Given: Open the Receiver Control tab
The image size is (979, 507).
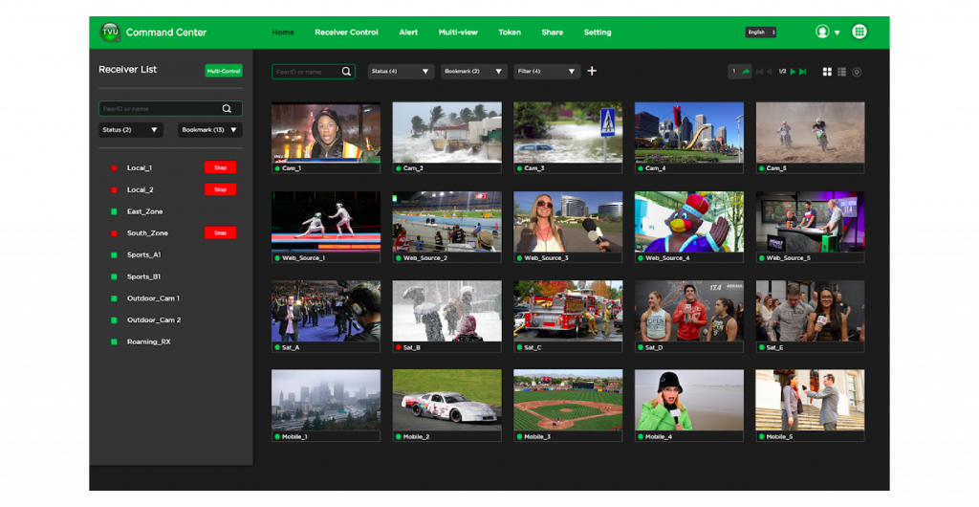Looking at the screenshot, I should point(346,33).
